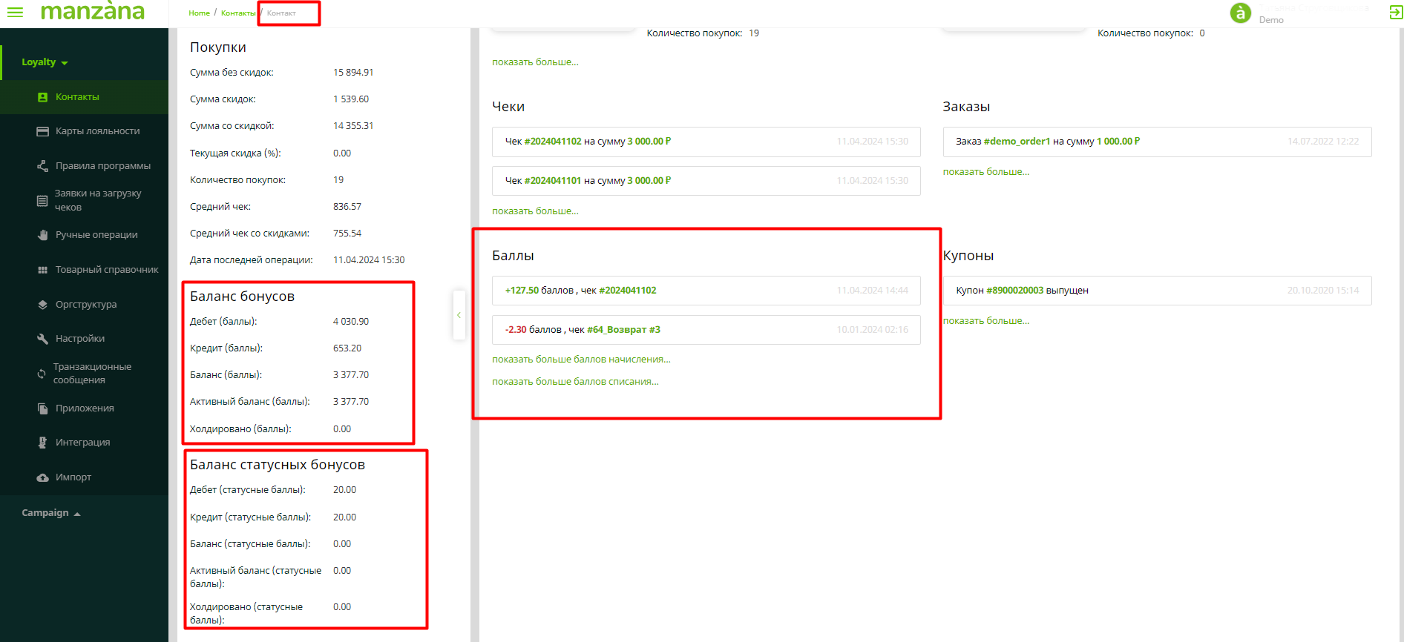
Task: Open Оргструктура in the sidebar
Action: tap(85, 305)
